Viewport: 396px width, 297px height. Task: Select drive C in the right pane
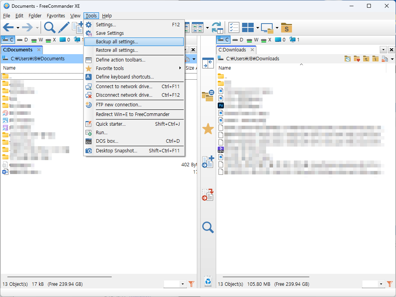coord(224,40)
